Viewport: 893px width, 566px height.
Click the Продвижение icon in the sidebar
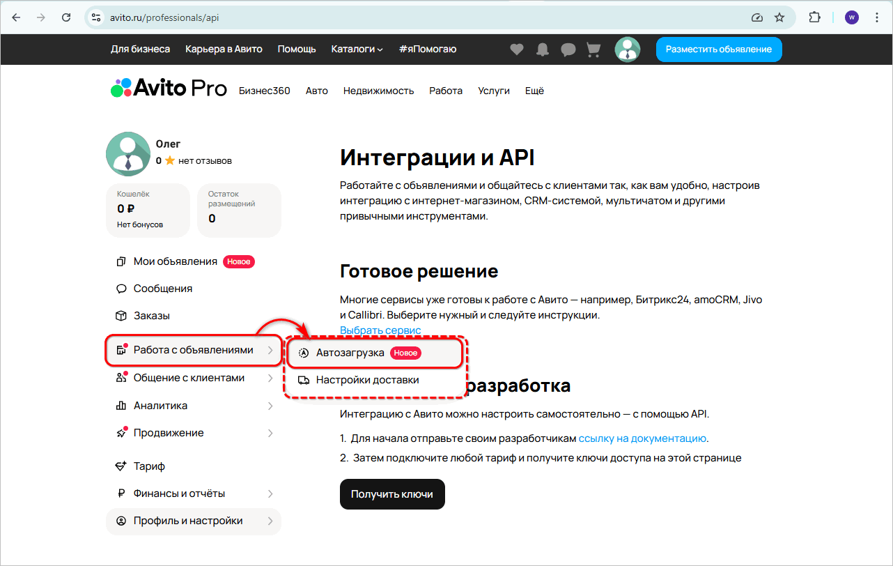pyautogui.click(x=121, y=432)
